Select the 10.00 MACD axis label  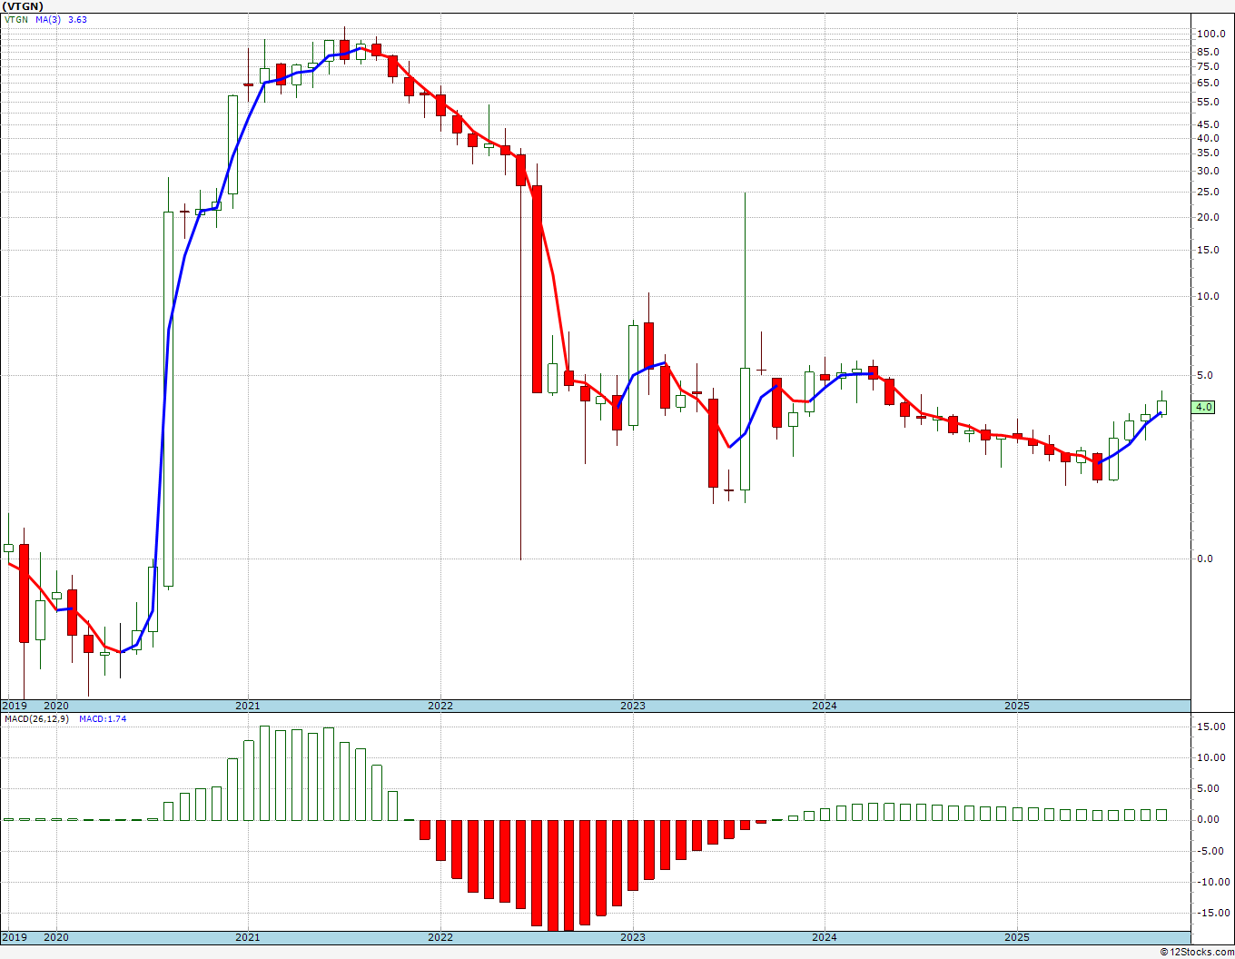click(x=1210, y=757)
